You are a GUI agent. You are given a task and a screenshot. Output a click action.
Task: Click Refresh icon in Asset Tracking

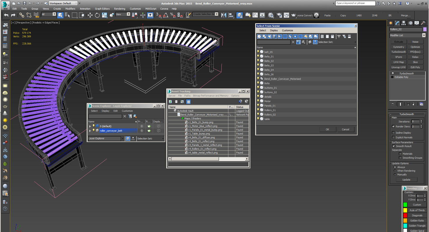click(170, 101)
